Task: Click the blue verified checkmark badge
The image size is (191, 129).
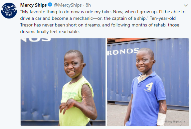Action: tap(50, 5)
